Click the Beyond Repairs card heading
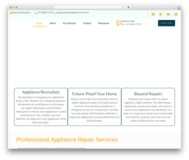This screenshot has width=189, height=160. point(148,94)
